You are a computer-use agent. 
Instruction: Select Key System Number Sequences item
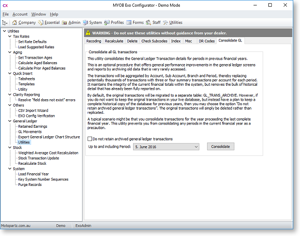[43, 179]
